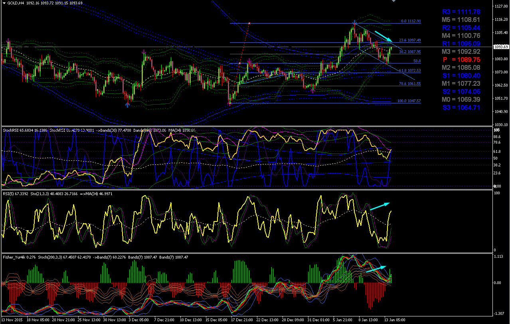Click Fibonacci label 100.0 1047.57
The width and height of the screenshot is (510, 324).
(409, 101)
